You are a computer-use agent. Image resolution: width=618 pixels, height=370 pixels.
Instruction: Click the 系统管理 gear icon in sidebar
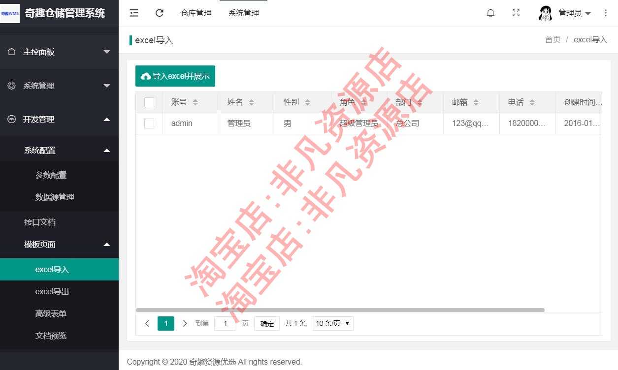(x=11, y=85)
